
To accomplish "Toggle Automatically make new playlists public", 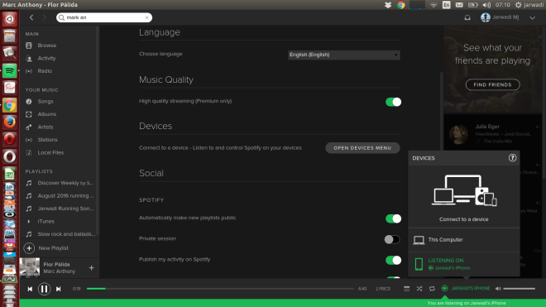I will (x=393, y=218).
